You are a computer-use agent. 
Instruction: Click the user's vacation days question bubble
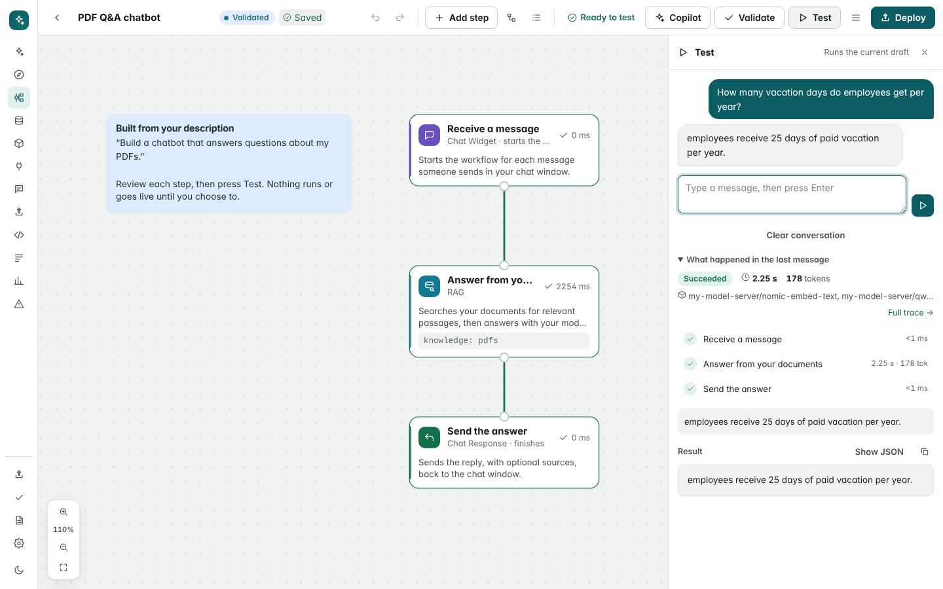[821, 99]
